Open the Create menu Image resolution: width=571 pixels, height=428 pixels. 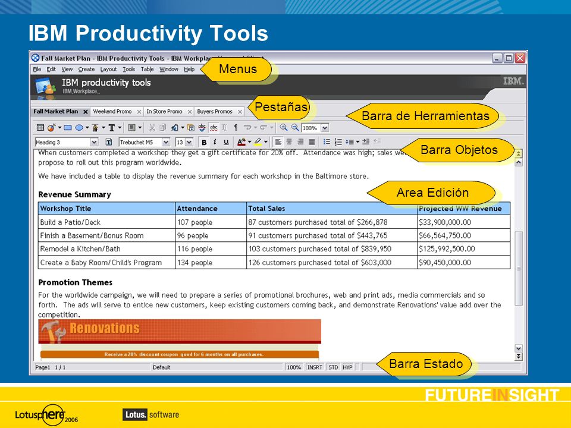86,69
